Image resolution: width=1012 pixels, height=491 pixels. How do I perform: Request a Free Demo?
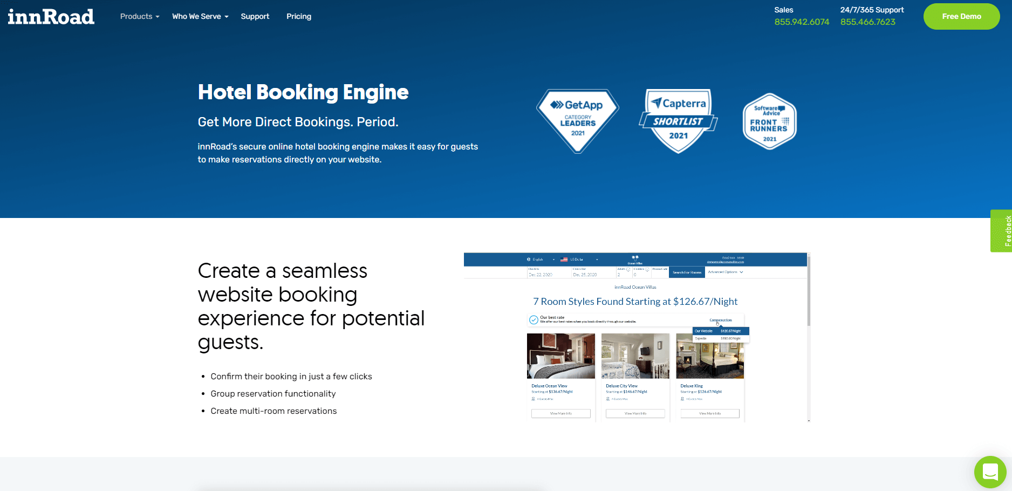coord(961,17)
